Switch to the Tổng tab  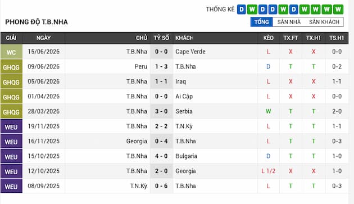pos(262,22)
